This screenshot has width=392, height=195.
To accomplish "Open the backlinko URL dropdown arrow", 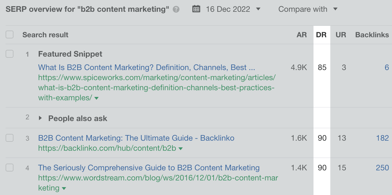I will (x=181, y=149).
